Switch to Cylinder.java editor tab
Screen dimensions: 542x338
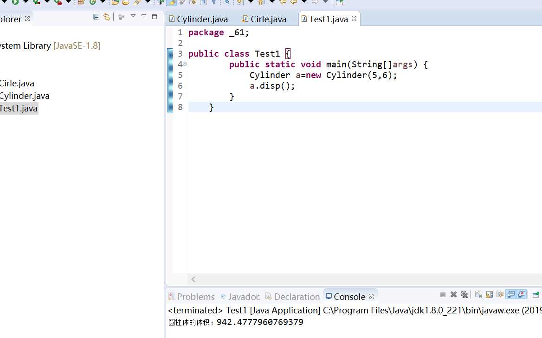pos(199,19)
